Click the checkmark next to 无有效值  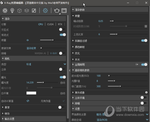(63, 101)
